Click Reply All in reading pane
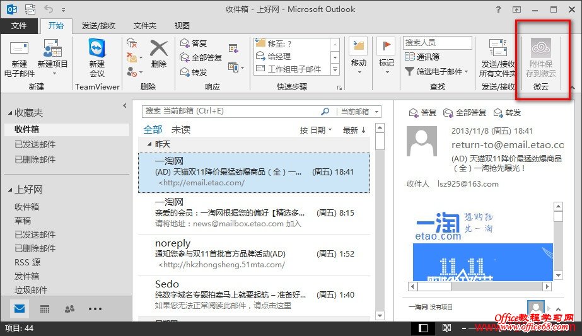This screenshot has height=336, width=582. [465, 113]
